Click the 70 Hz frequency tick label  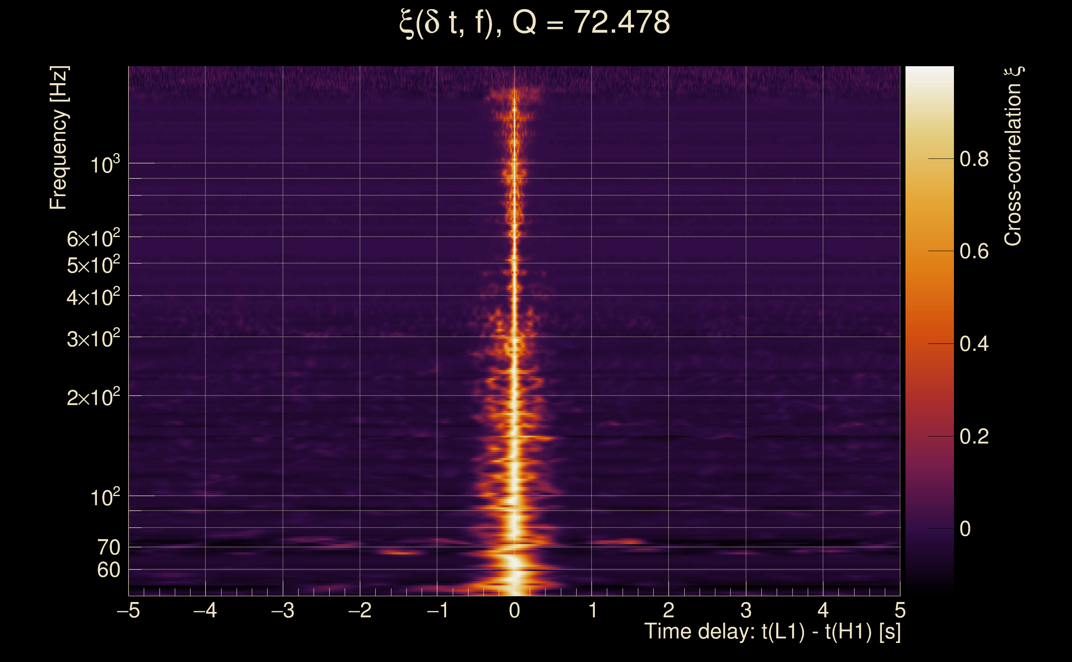109,547
